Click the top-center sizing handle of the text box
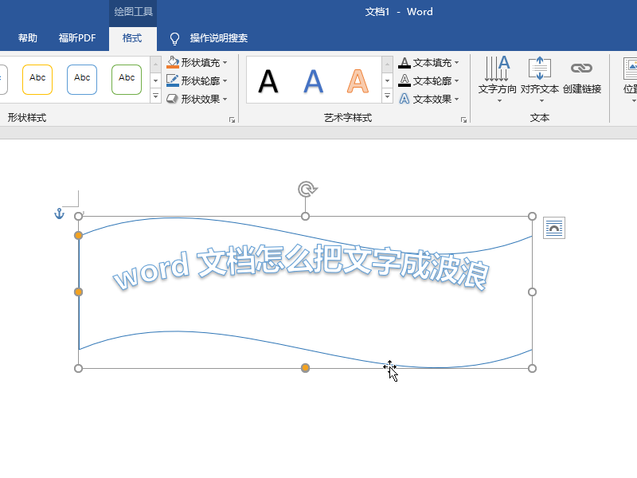This screenshot has height=478, width=637. (305, 216)
